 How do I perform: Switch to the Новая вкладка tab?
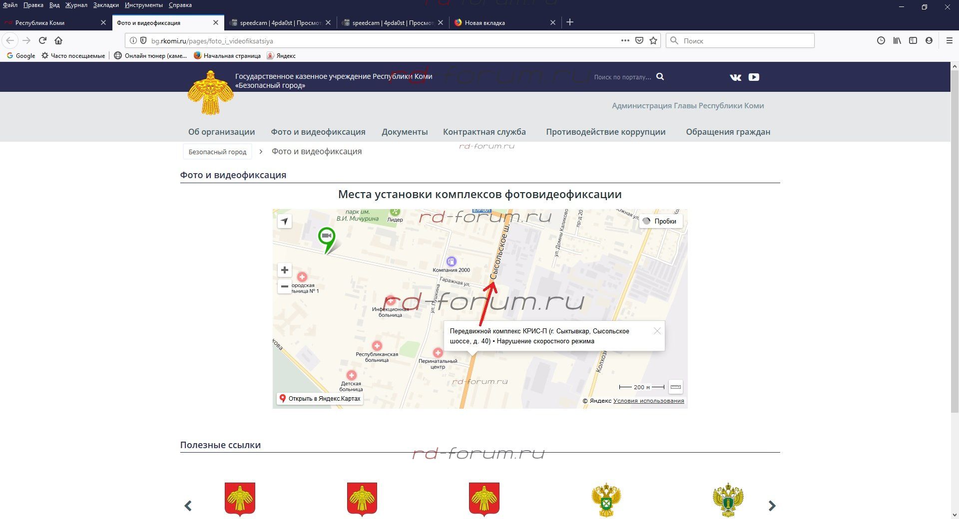tap(504, 22)
